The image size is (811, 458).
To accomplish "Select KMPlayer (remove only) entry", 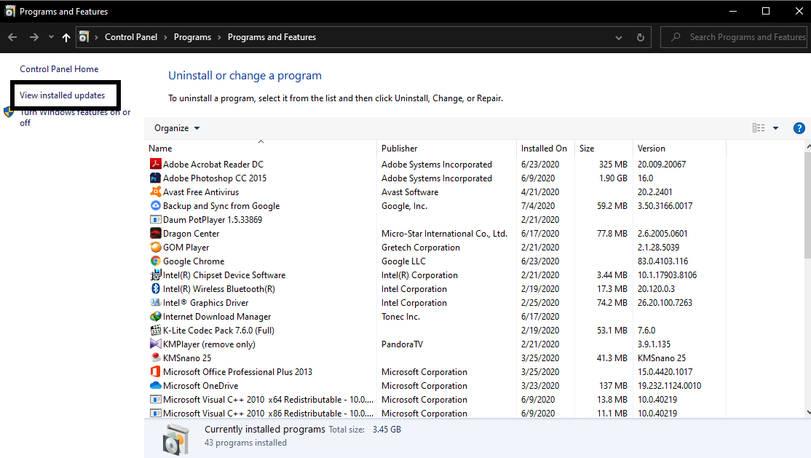I will (209, 344).
